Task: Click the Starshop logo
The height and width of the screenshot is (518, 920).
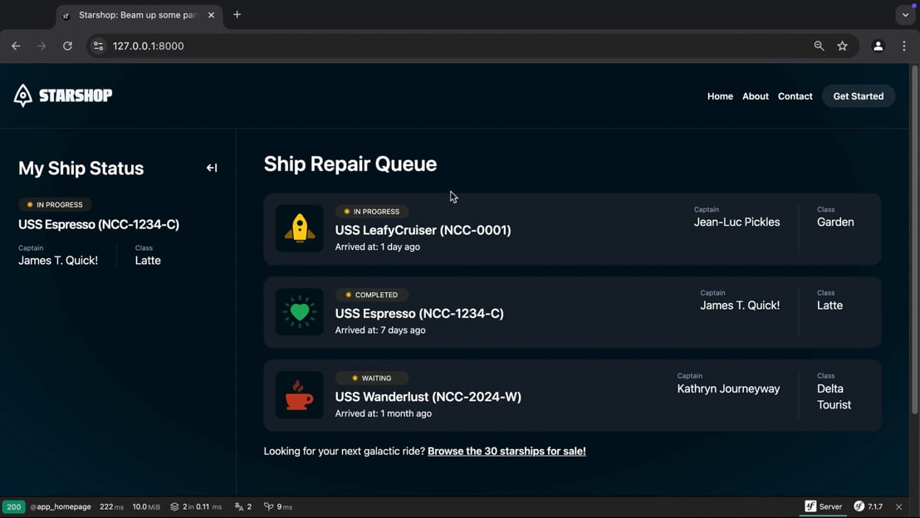Action: [63, 95]
